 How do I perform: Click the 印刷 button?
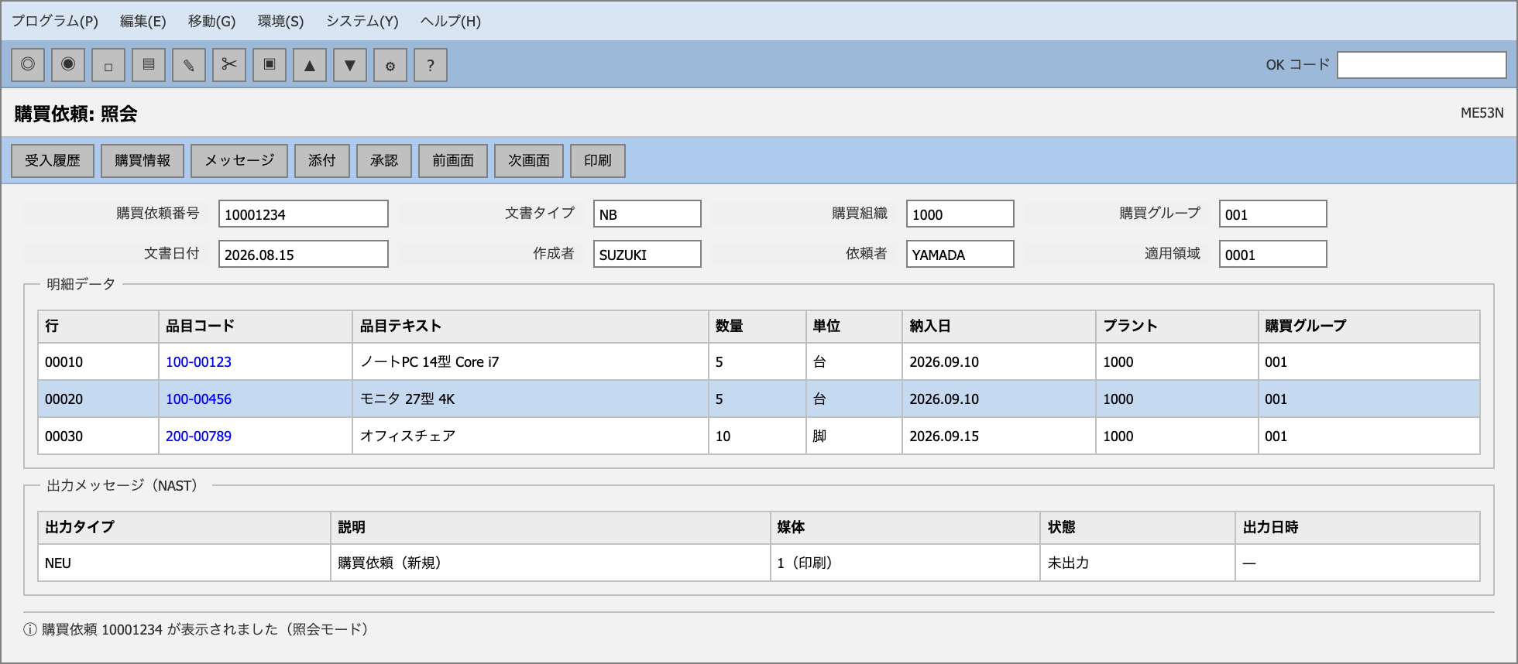tap(598, 161)
